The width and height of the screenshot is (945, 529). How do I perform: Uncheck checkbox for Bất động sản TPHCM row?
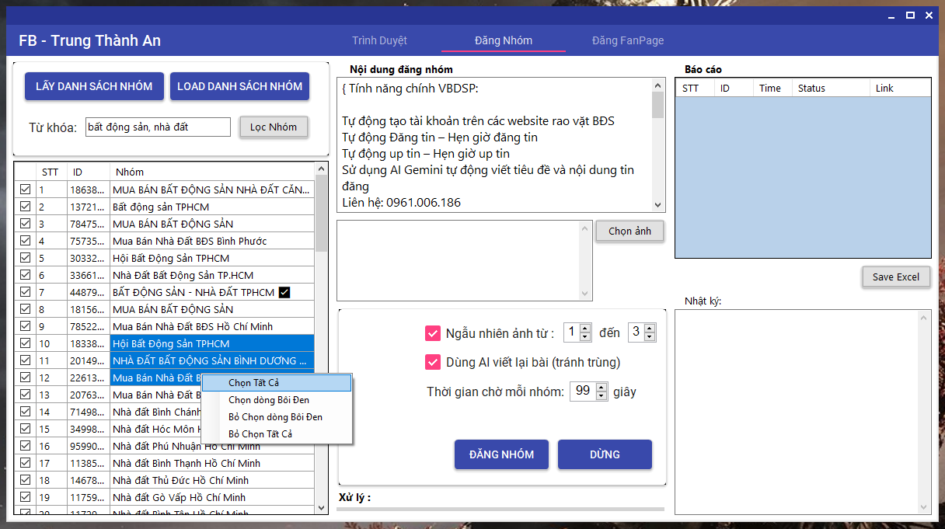click(26, 207)
